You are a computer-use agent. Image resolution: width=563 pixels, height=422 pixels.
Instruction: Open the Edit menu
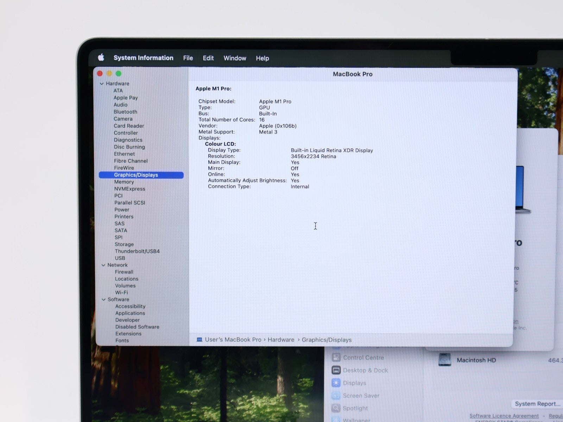pyautogui.click(x=208, y=58)
